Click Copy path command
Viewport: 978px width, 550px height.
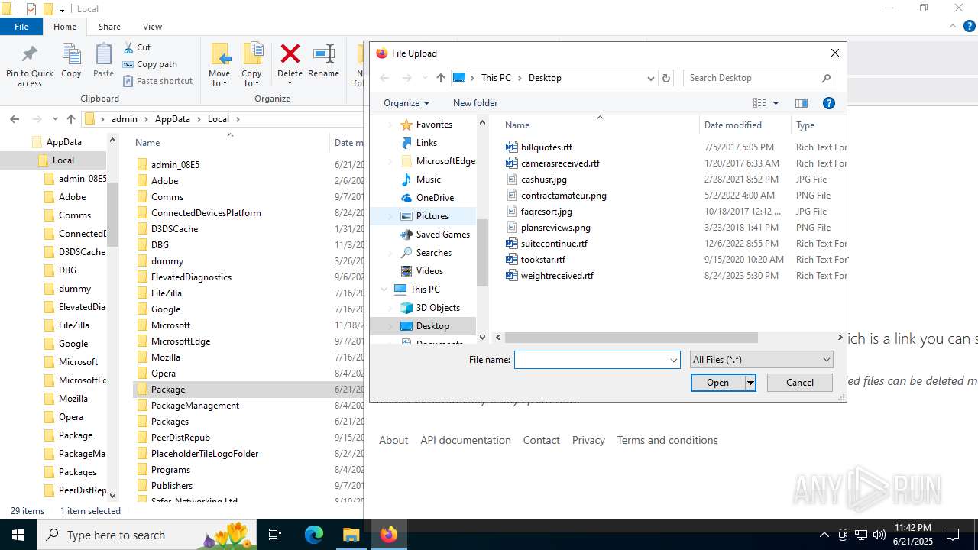tap(150, 64)
